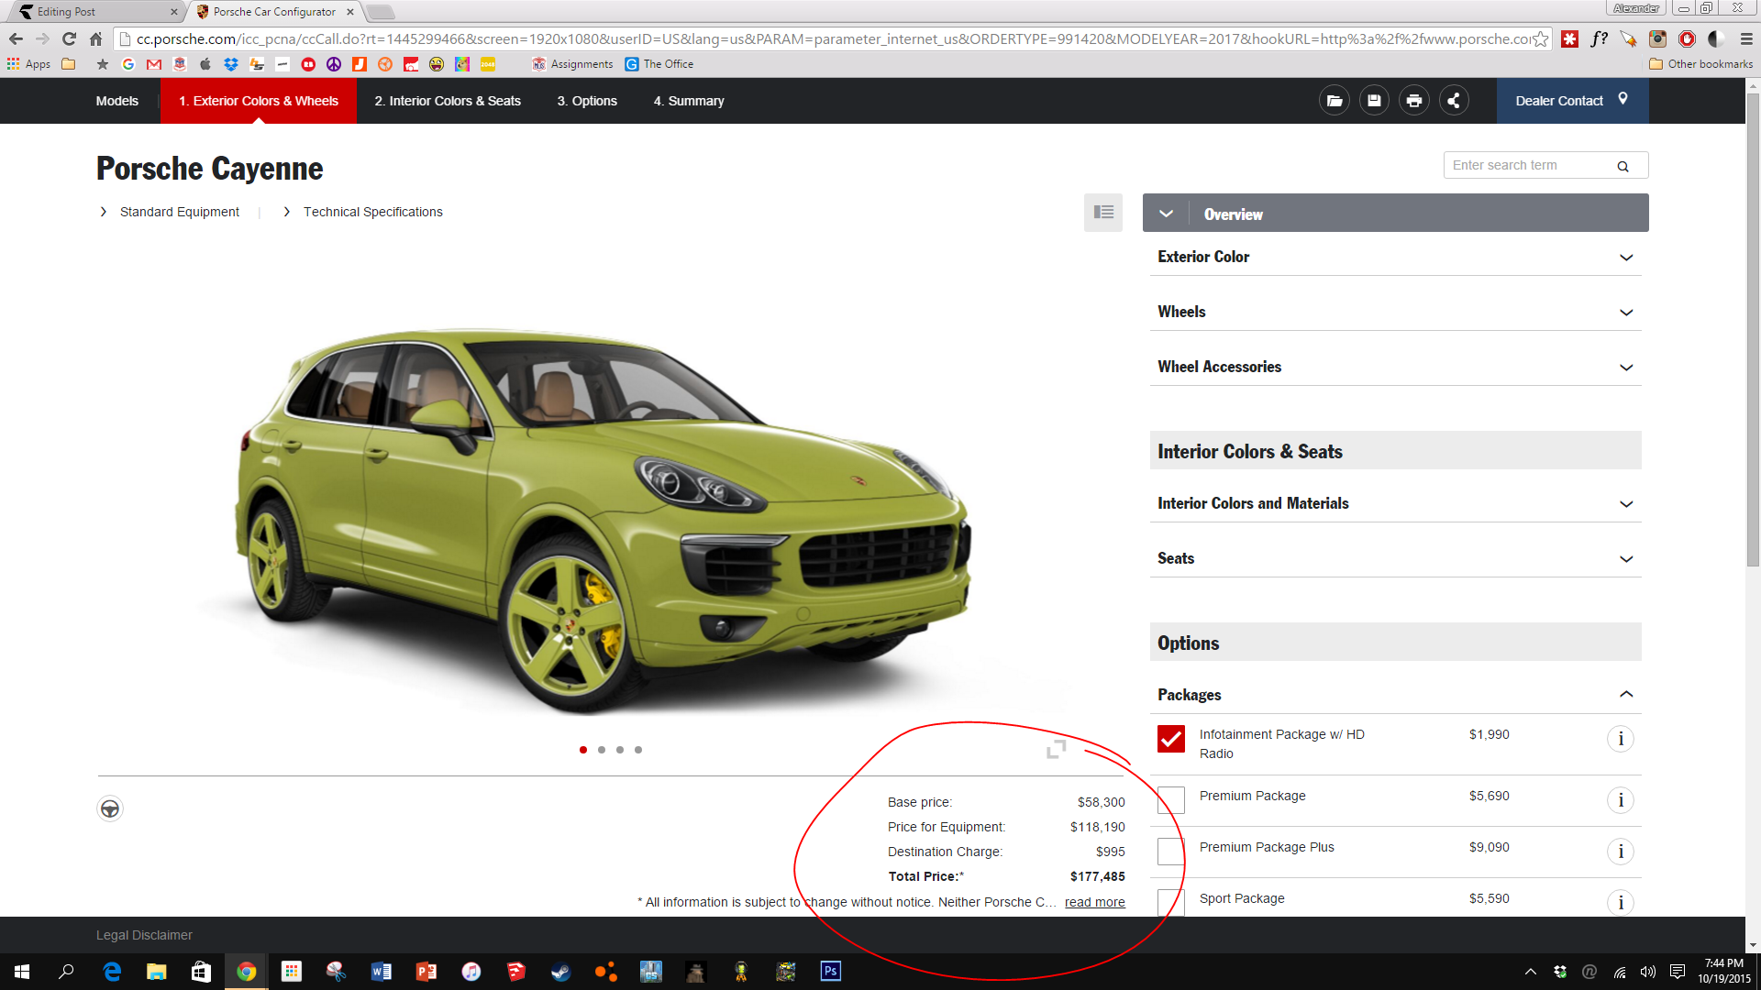Collapse the Packages section
1761x990 pixels.
(x=1395, y=695)
